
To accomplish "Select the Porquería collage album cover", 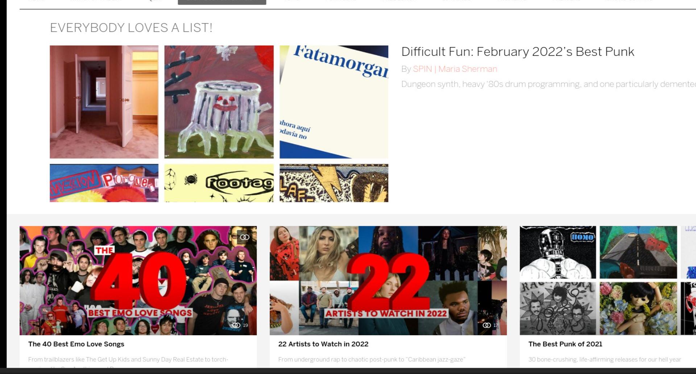I will click(104, 183).
